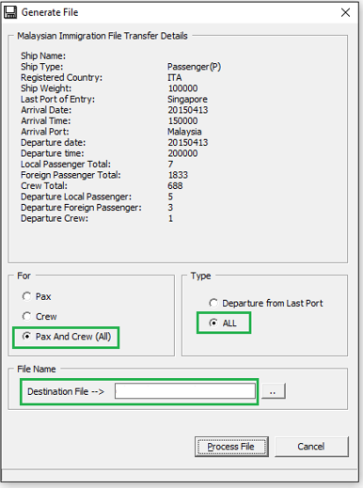Click the 'Departure Local Passenger:' label
363x489 pixels.
(76, 197)
